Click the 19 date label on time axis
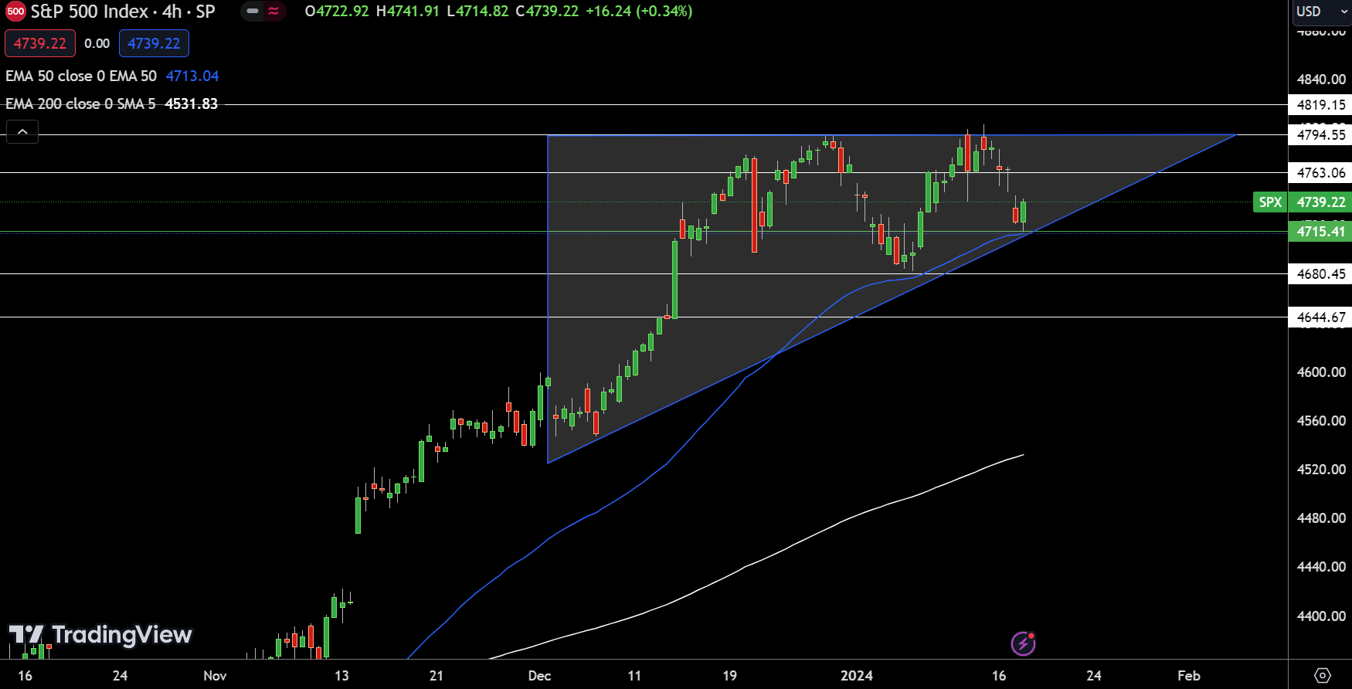This screenshot has height=689, width=1352. click(729, 675)
